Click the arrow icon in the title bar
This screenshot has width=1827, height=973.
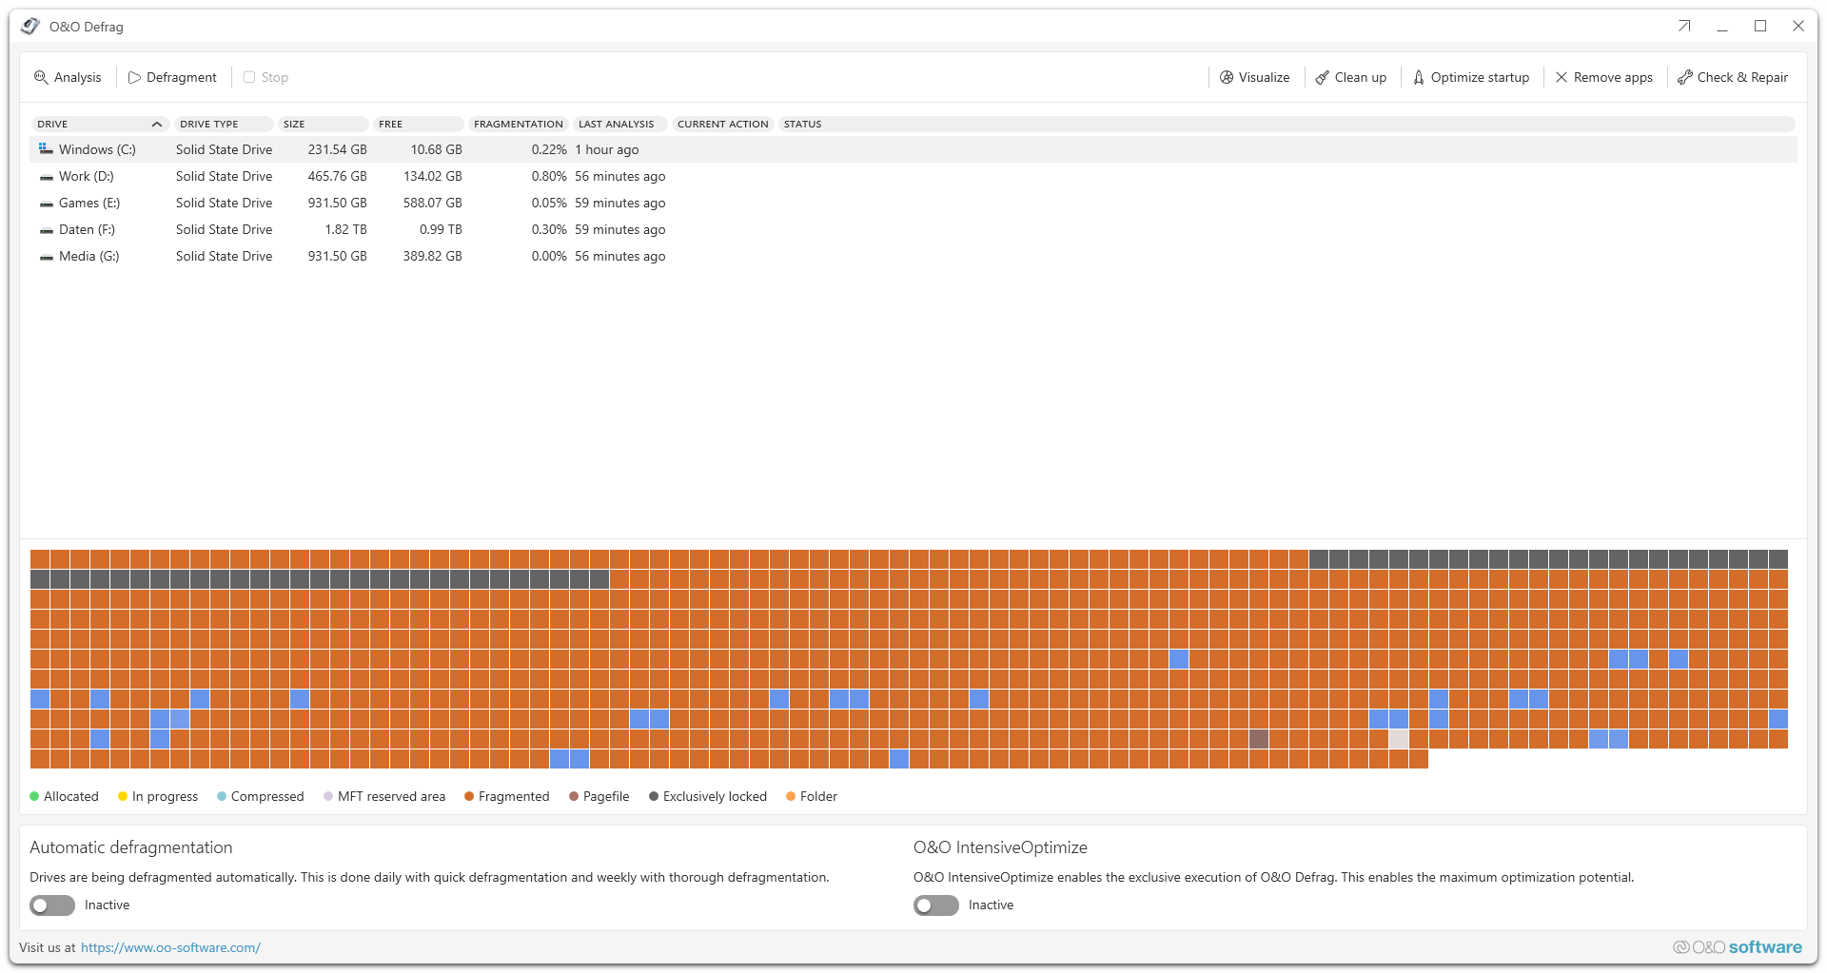click(1683, 26)
